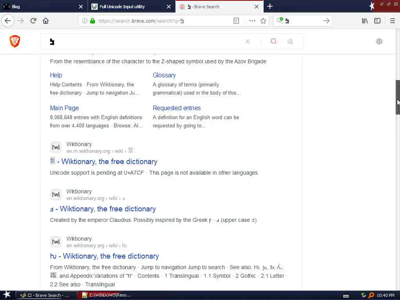This screenshot has width=400, height=300.
Task: Show site information icon in address bar
Action: 84,21
